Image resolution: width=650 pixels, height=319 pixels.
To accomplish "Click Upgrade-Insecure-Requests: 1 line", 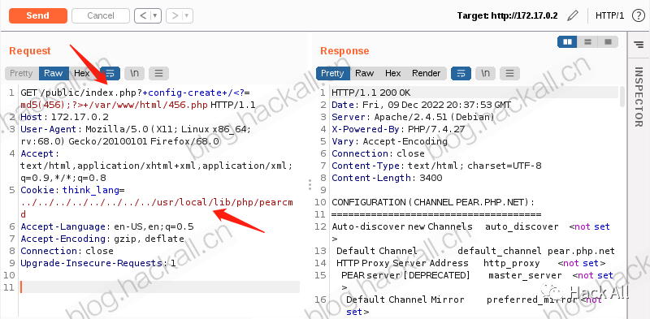I will pos(98,263).
